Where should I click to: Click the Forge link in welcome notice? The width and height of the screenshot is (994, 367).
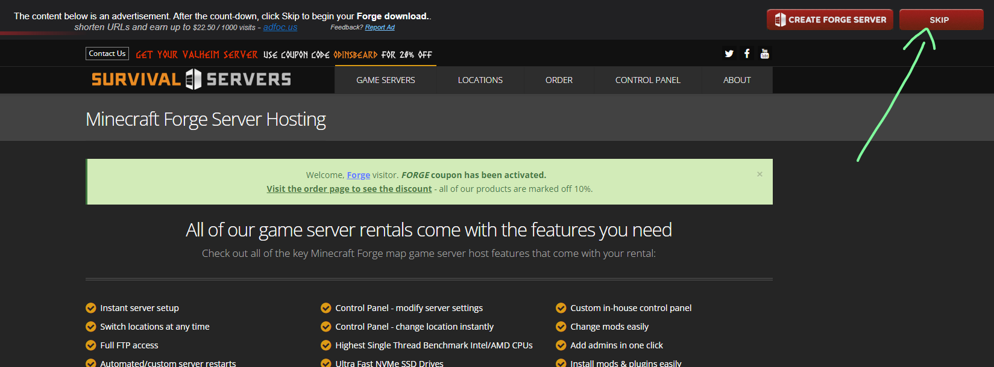359,175
